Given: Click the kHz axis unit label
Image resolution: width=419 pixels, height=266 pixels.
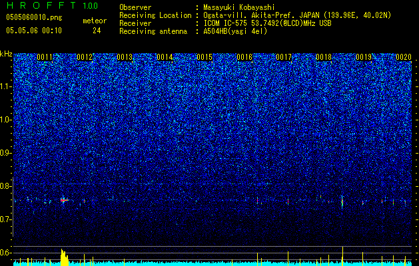Looking at the screenshot, I should (6, 54).
